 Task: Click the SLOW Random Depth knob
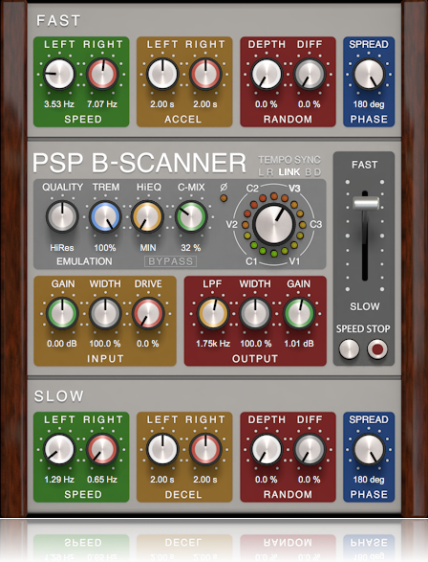pyautogui.click(x=267, y=449)
